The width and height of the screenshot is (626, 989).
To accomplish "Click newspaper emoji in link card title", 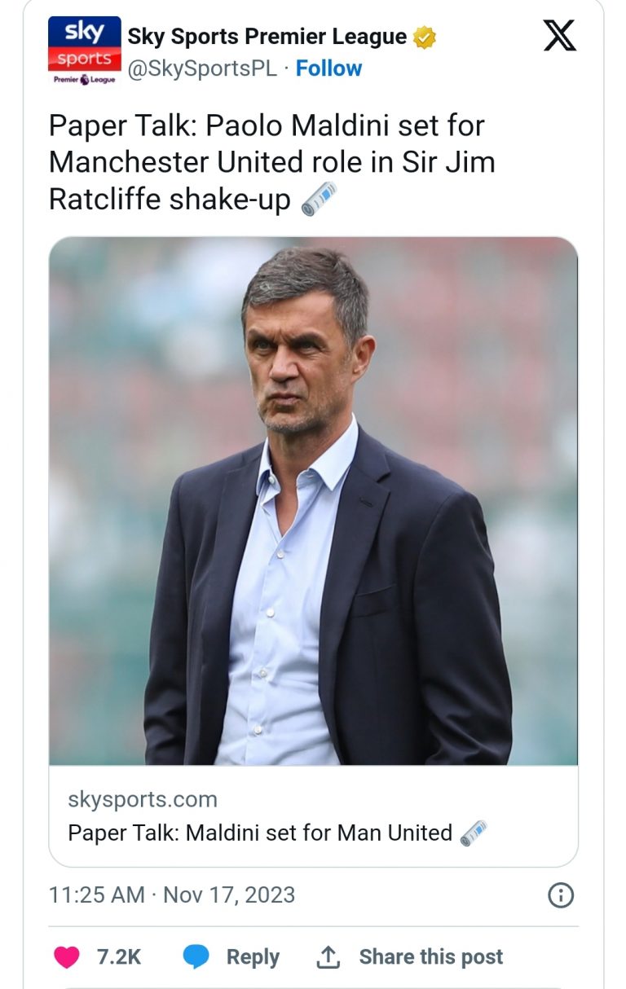I will (474, 833).
